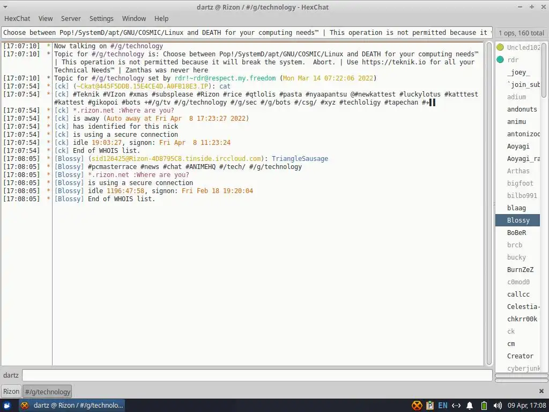Screen dimensions: 549x412
Task: Select Arthas in the user list
Action: point(518,171)
